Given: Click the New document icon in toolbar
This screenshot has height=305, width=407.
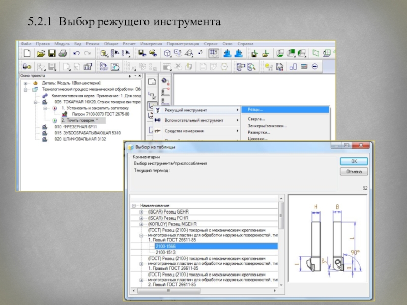Looking at the screenshot, I should [27, 53].
